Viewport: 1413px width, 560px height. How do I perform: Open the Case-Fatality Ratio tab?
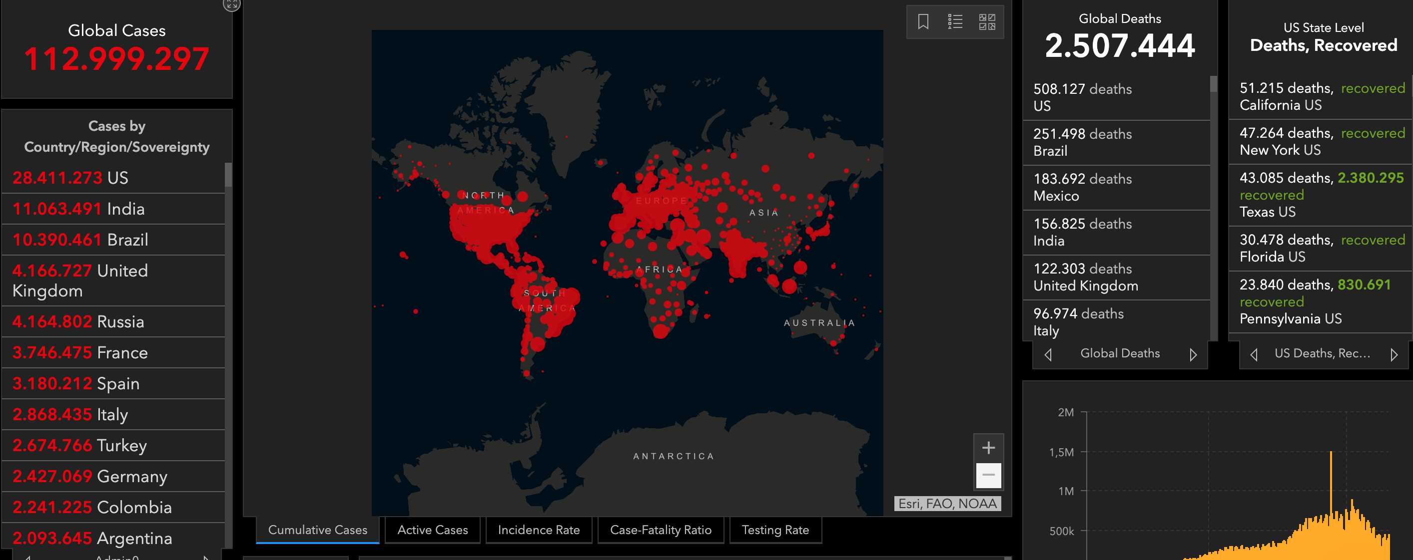(661, 530)
